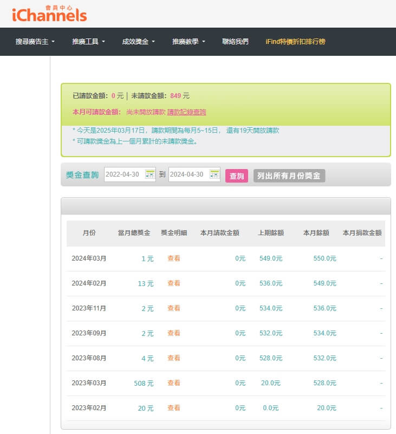This screenshot has height=434, width=396.
Task: Click the start date field 2022-04-30
Action: click(124, 174)
